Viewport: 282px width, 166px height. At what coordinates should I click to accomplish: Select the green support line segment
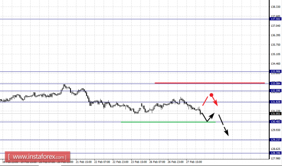(168, 122)
